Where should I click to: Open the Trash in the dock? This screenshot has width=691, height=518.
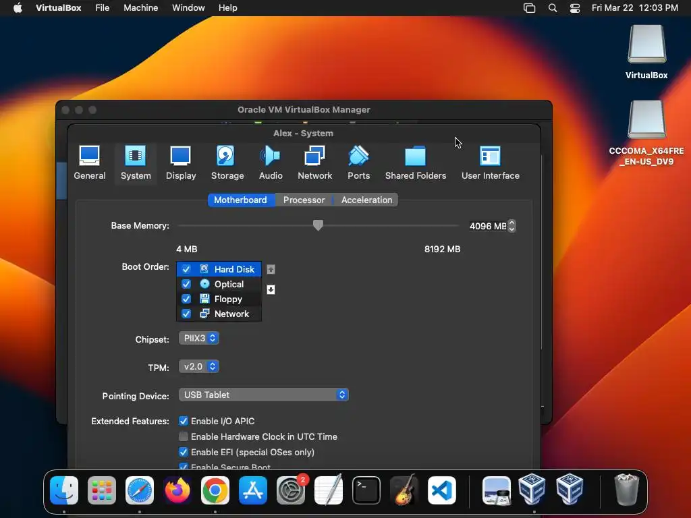626,490
